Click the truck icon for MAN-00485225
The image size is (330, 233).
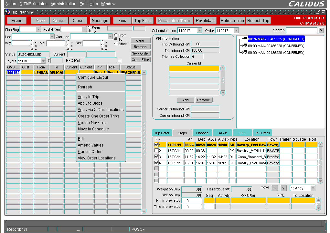point(244,38)
